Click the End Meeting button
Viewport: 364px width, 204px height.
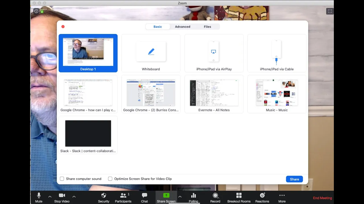322,198
